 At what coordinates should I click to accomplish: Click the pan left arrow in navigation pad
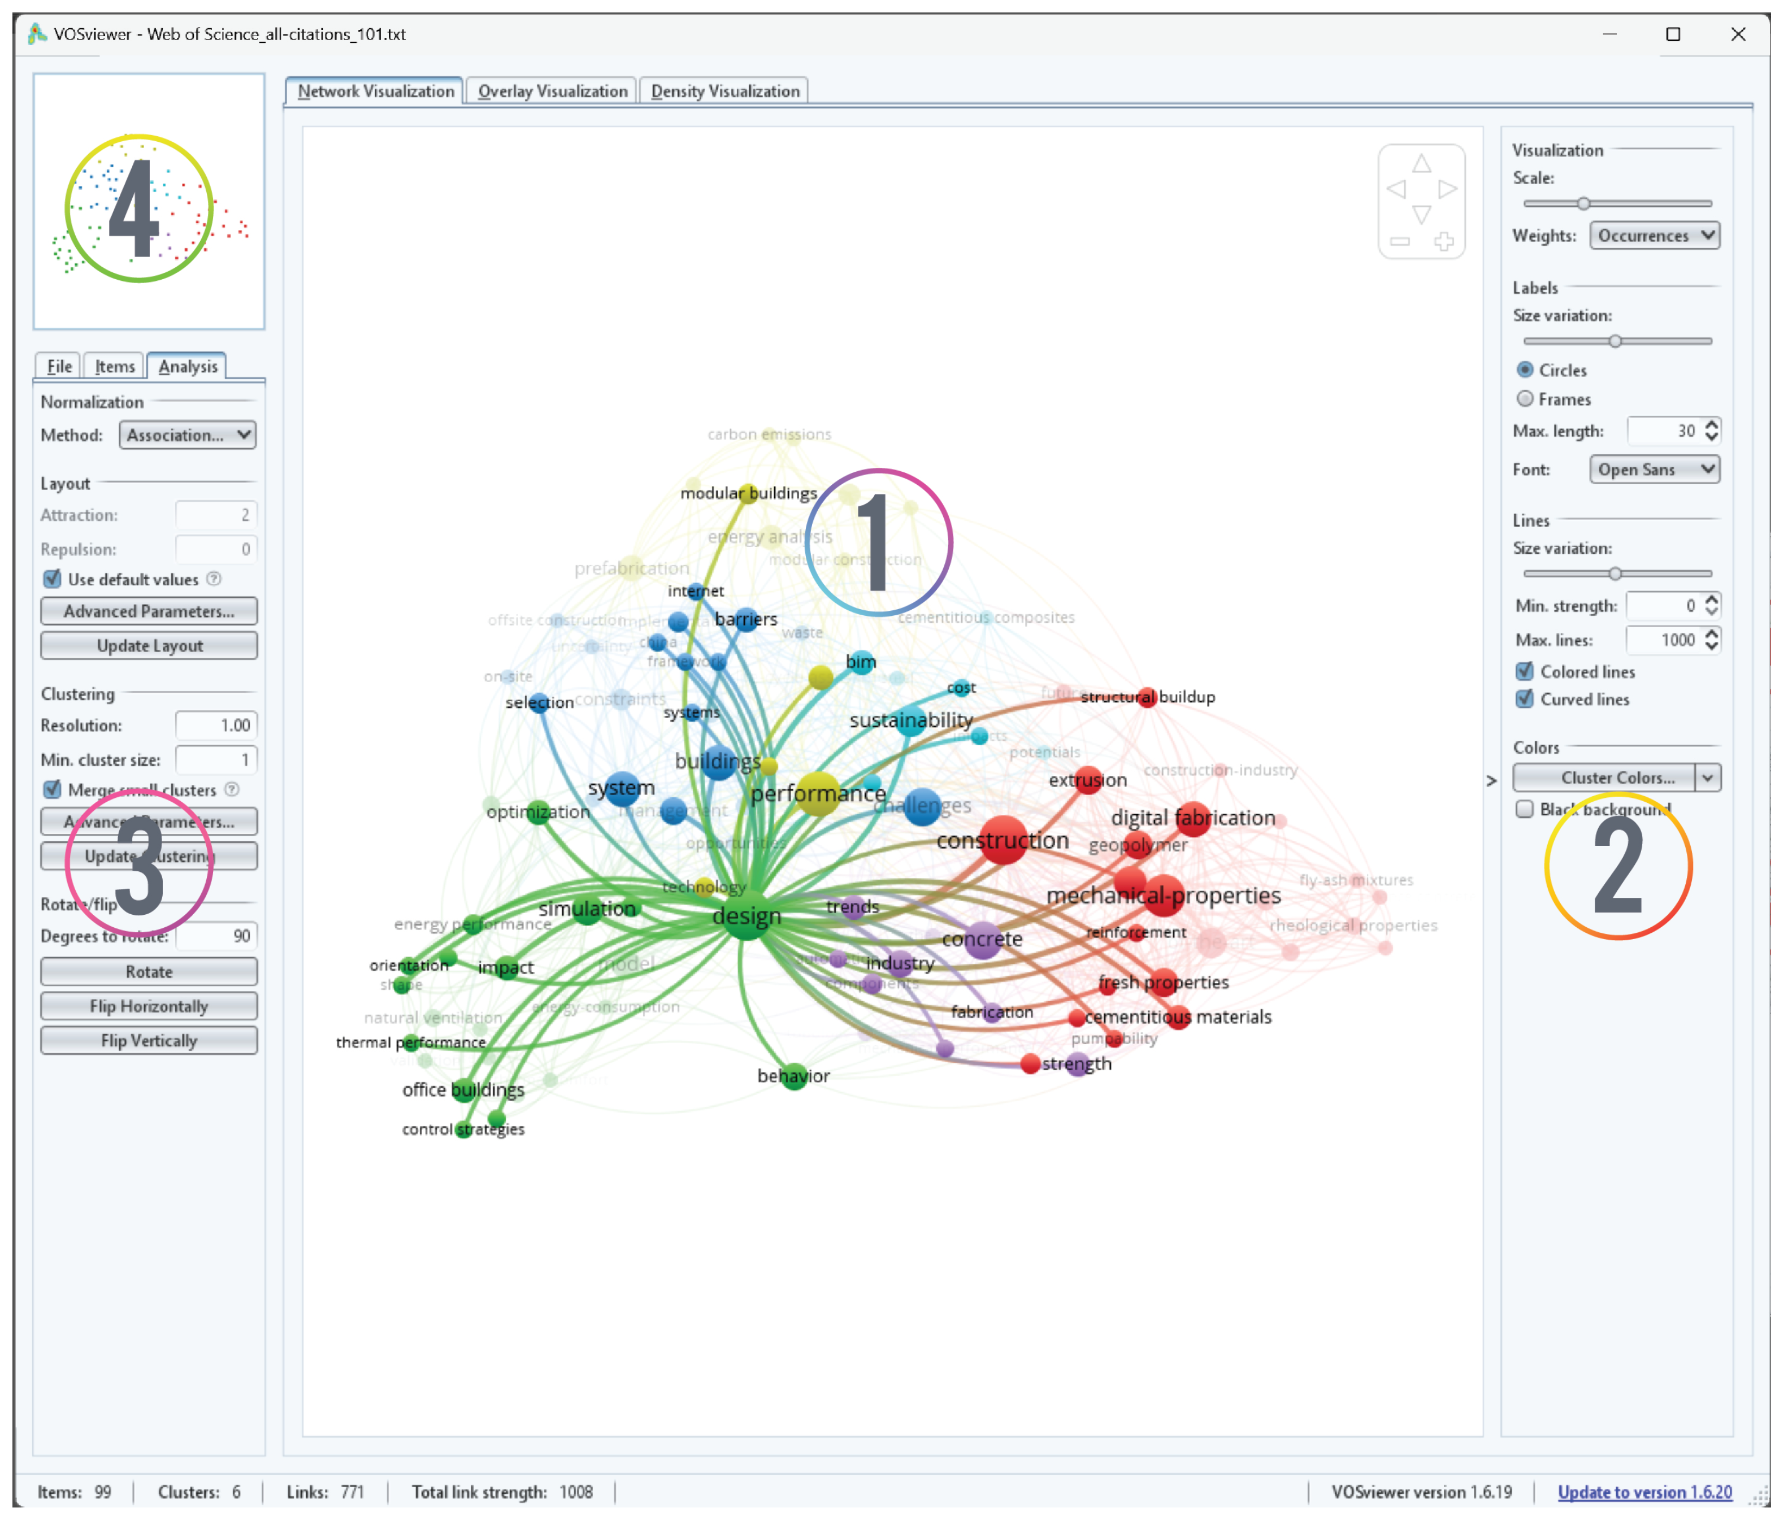[x=1395, y=189]
